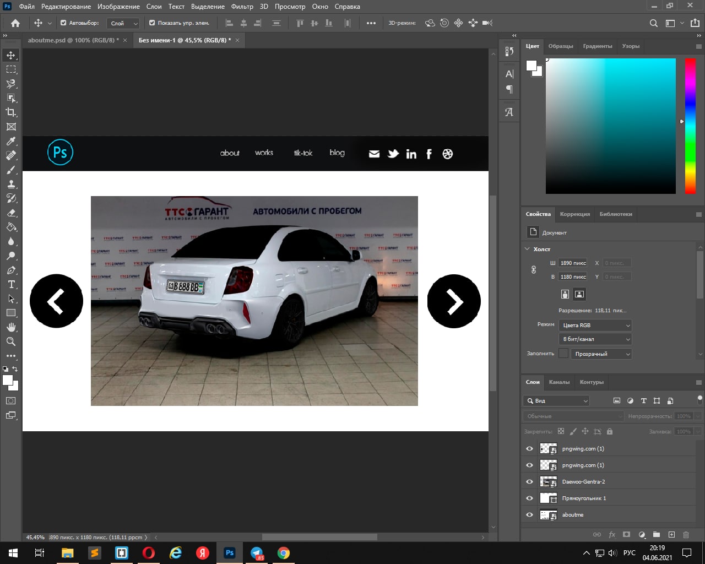Select the Lasso tool

pyautogui.click(x=11, y=84)
